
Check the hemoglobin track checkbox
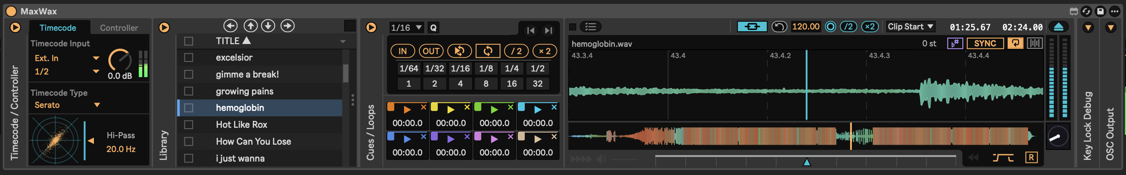coord(188,107)
